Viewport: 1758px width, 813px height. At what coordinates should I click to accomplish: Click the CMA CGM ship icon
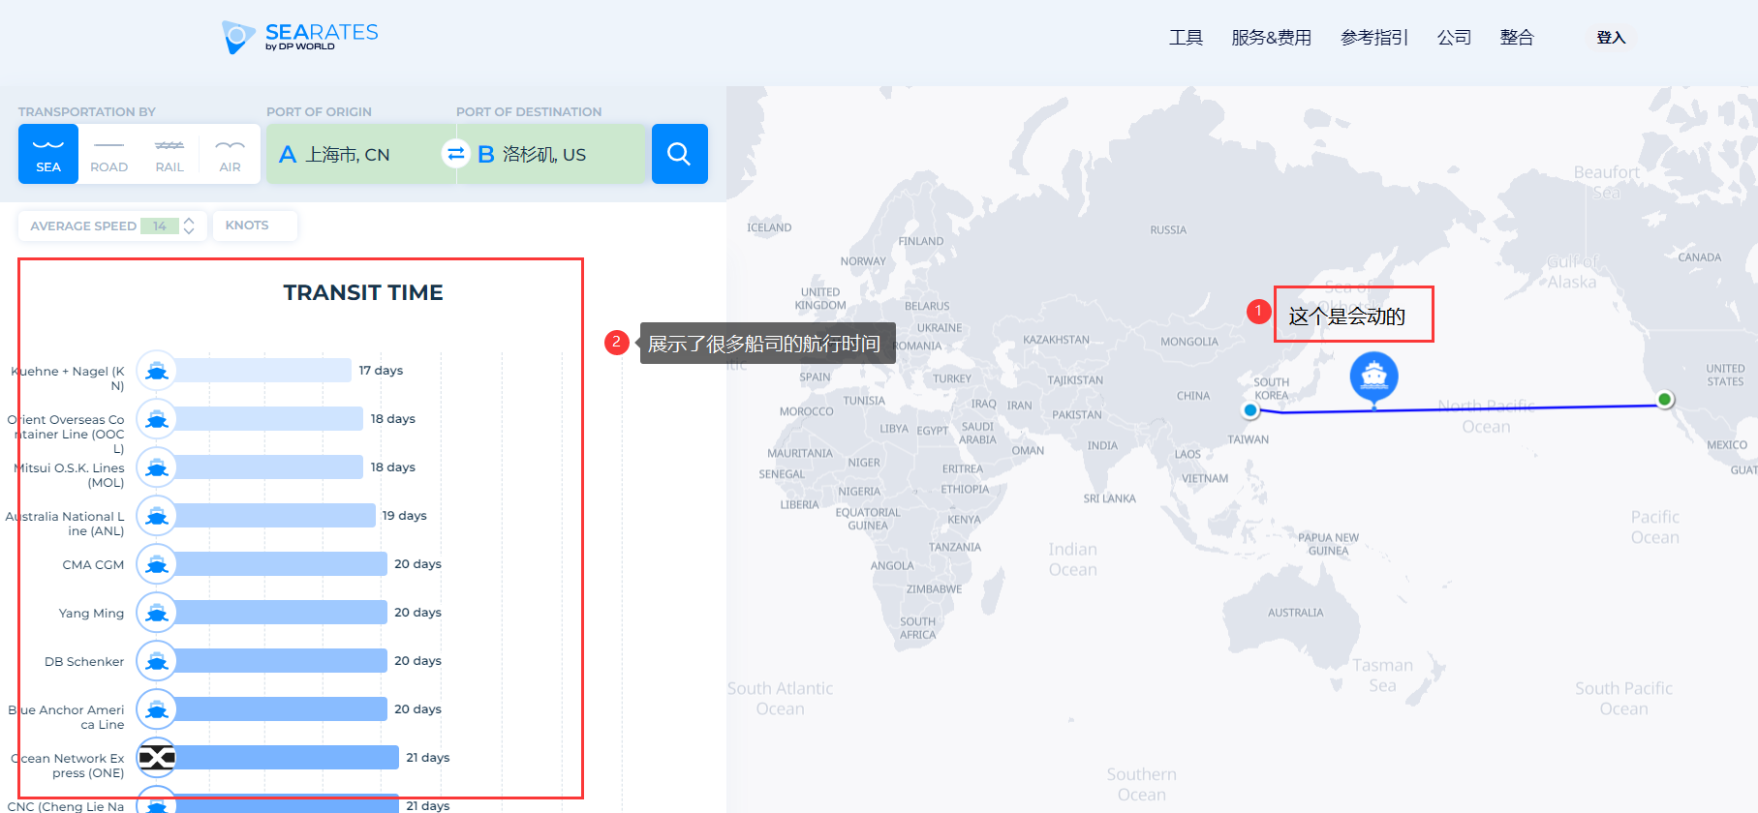click(x=157, y=564)
